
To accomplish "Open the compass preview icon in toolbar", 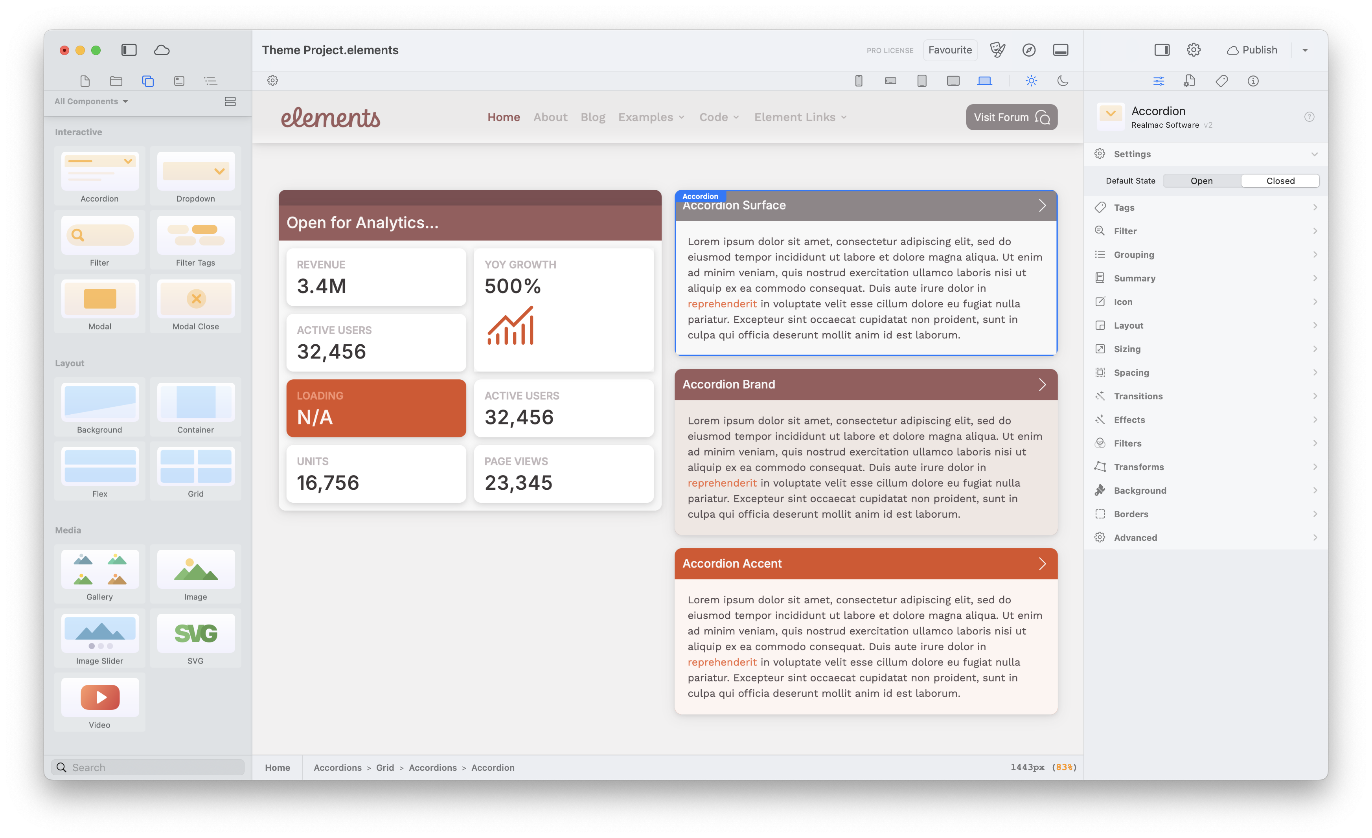I will pyautogui.click(x=1029, y=50).
